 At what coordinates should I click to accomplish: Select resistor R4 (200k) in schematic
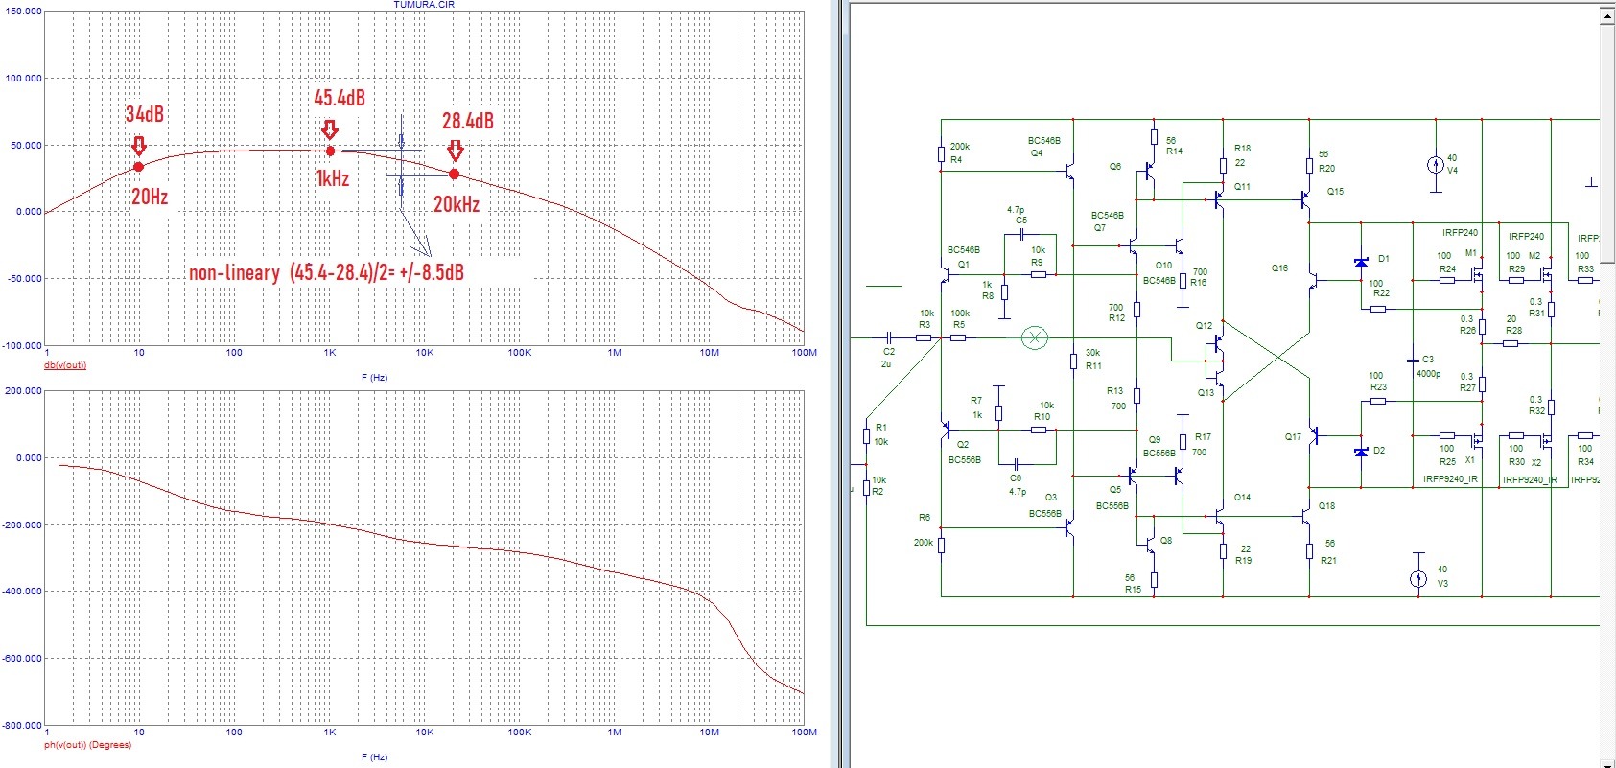(942, 153)
